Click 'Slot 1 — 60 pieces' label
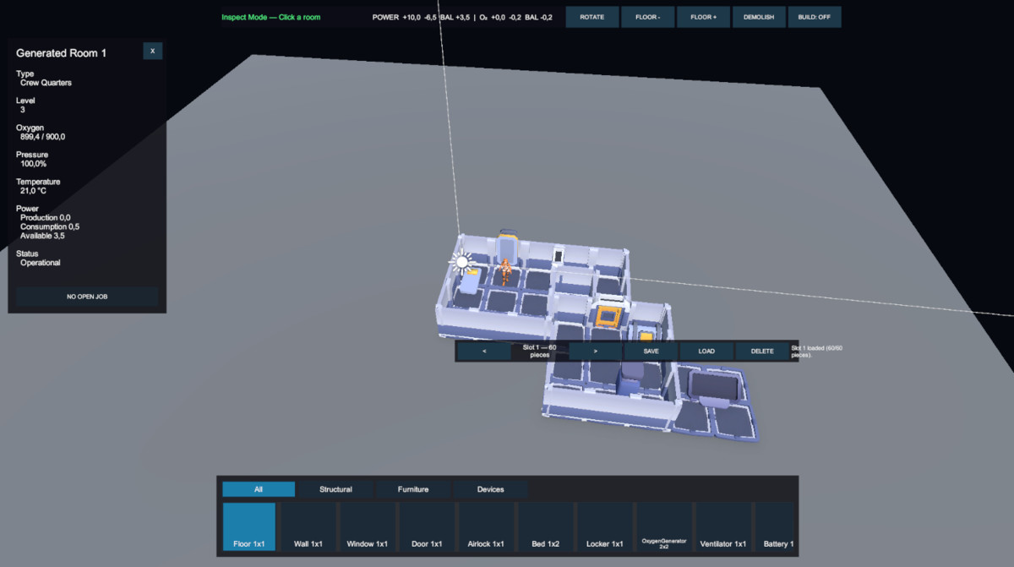1014x567 pixels. click(539, 351)
